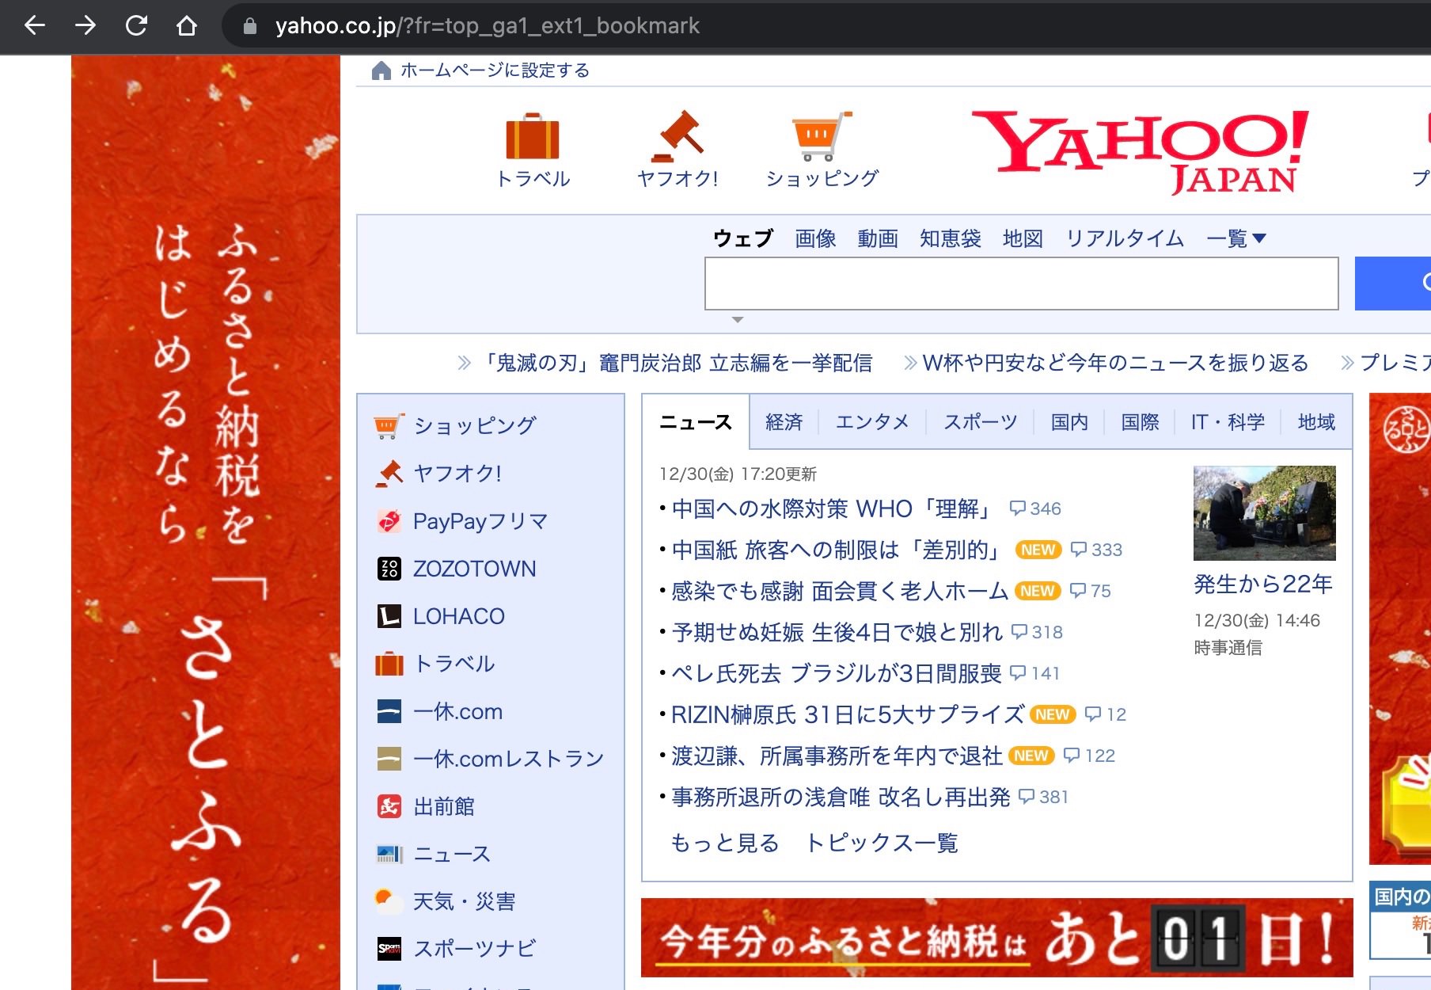Switch to 経済 news tab
1431x990 pixels.
click(784, 422)
